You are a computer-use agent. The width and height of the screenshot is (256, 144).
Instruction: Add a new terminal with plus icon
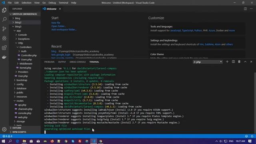coord(227,62)
